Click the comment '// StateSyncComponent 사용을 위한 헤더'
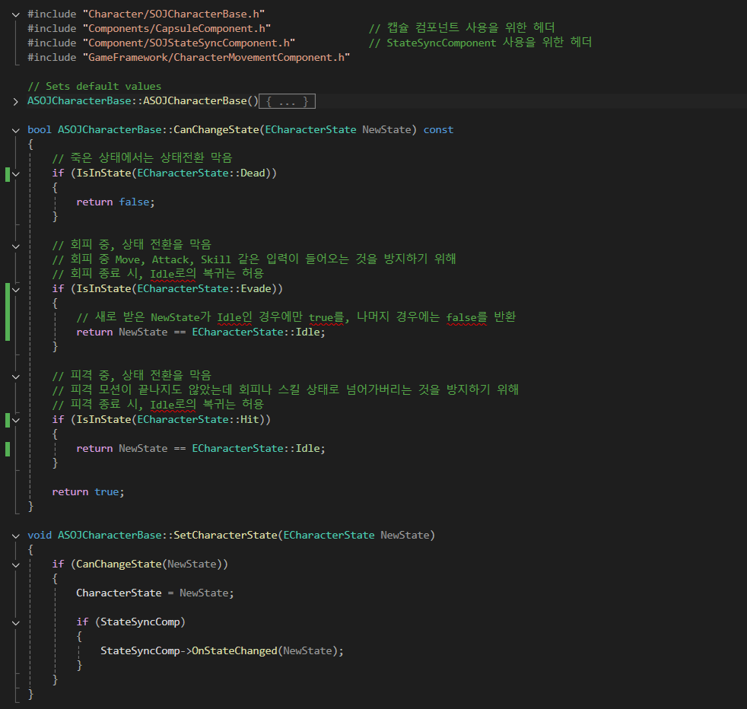This screenshot has height=709, width=747. click(480, 43)
